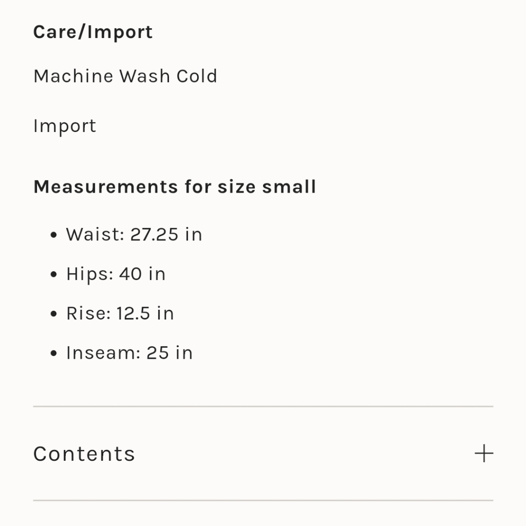Screen dimensions: 526x526
Task: Click the divider line below Contents
Action: coord(263,501)
